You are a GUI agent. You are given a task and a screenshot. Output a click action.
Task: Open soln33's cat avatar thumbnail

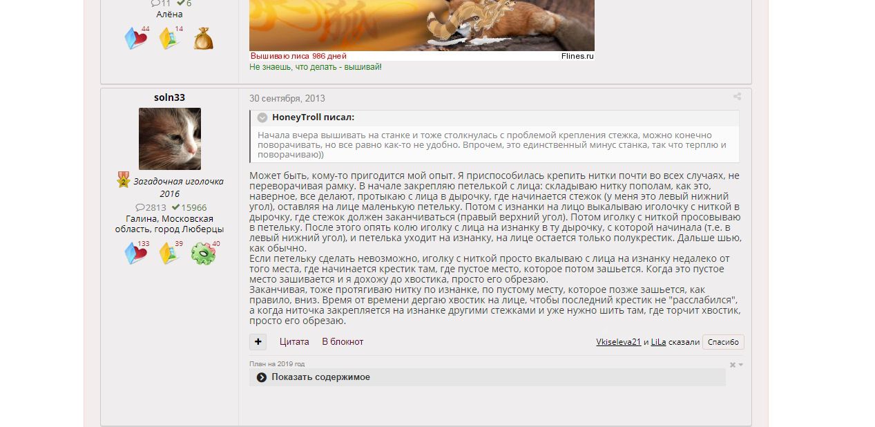tap(170, 139)
